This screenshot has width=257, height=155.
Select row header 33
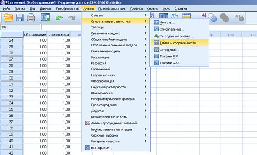[11, 97]
